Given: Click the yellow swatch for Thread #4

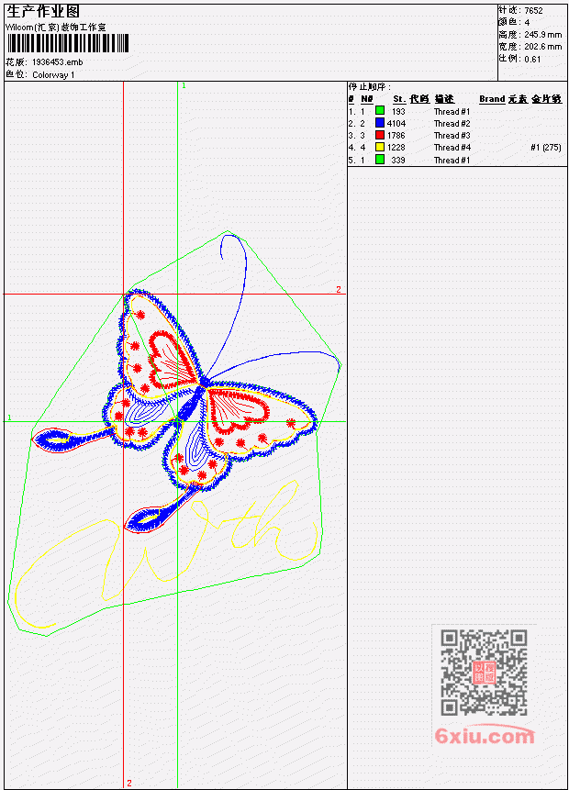Looking at the screenshot, I should click(x=380, y=147).
